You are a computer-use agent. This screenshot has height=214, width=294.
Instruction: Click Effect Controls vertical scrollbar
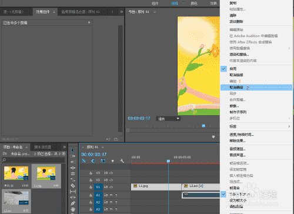point(120,78)
